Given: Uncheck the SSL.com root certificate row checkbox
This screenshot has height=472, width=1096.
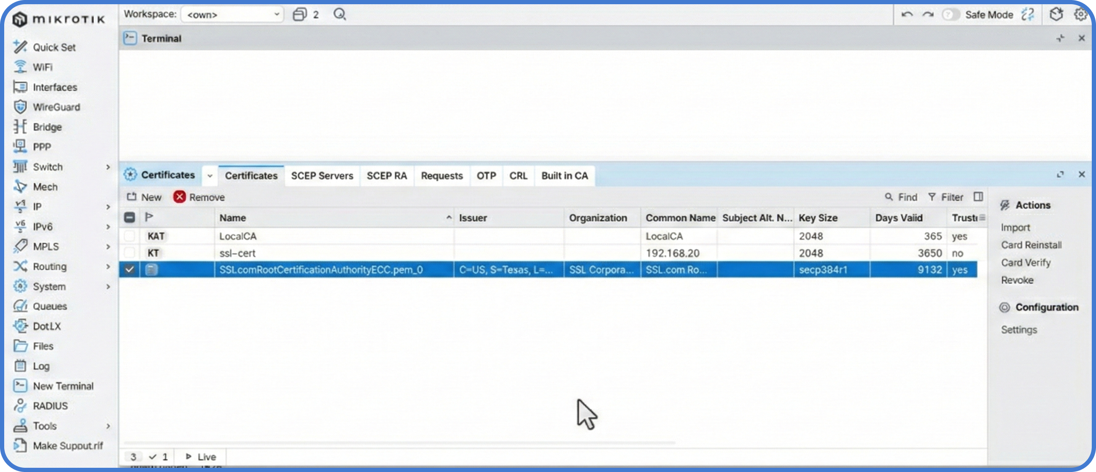Looking at the screenshot, I should pyautogui.click(x=129, y=270).
